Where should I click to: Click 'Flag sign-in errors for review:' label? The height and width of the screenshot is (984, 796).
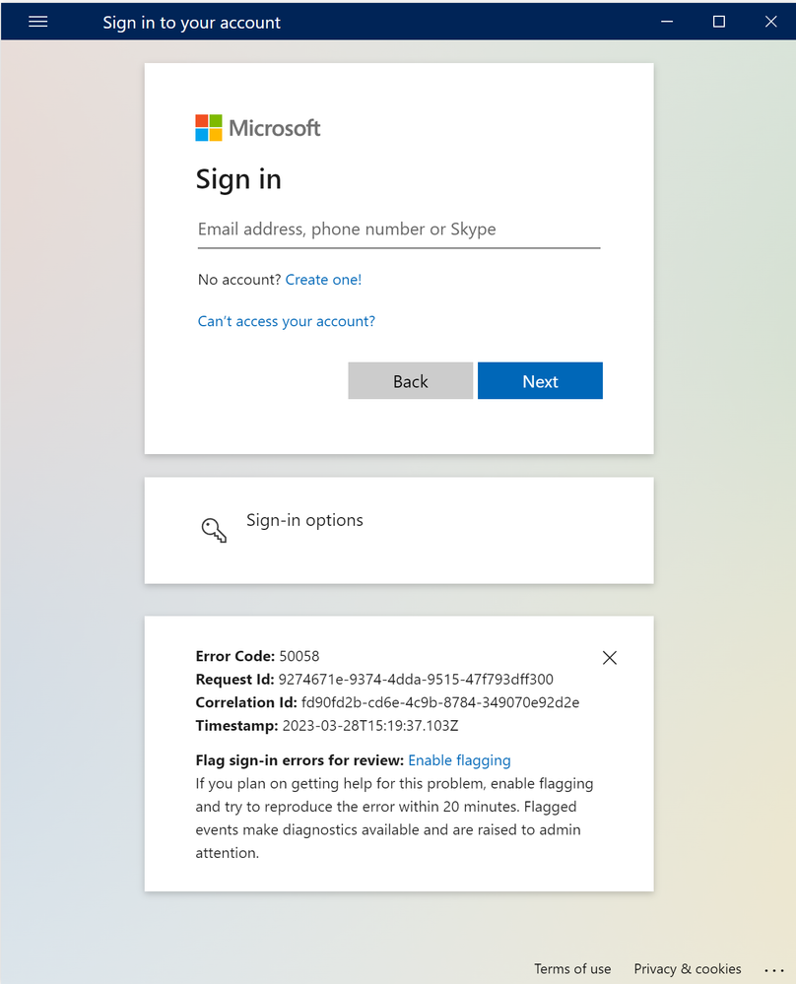(x=299, y=760)
